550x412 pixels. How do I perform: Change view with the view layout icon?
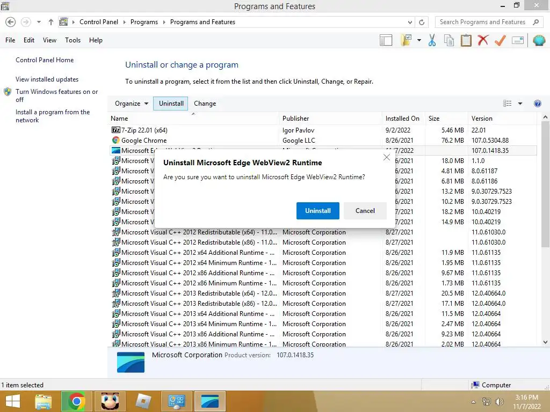point(507,104)
